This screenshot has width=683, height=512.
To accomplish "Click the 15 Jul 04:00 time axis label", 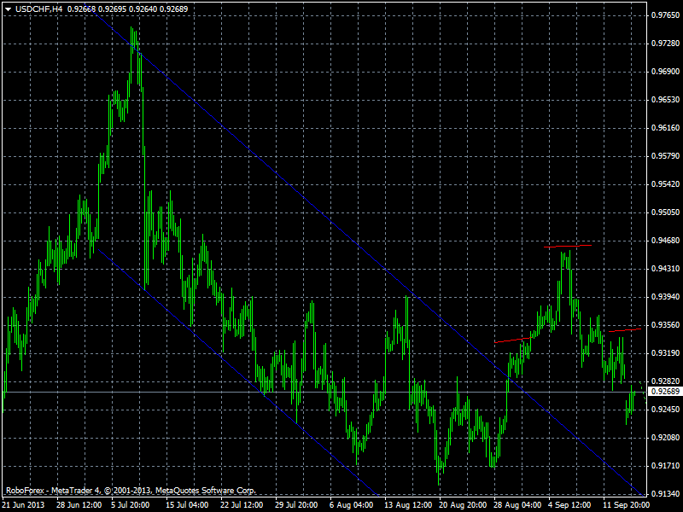I will tap(187, 505).
